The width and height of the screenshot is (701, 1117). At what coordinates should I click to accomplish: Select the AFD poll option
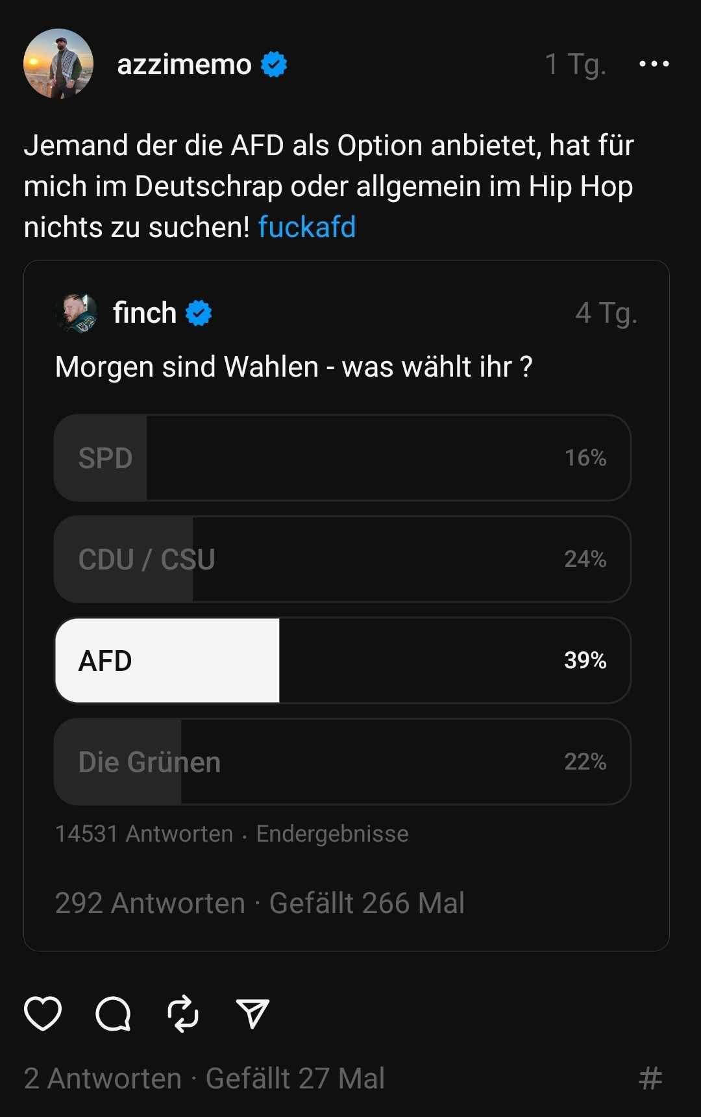click(343, 660)
